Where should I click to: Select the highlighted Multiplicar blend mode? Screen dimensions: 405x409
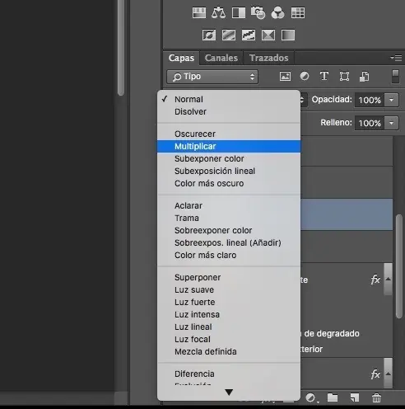pos(229,146)
